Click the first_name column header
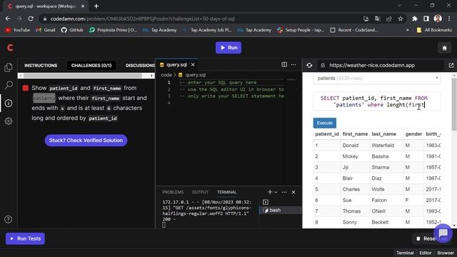This screenshot has height=257, width=457. (x=355, y=134)
